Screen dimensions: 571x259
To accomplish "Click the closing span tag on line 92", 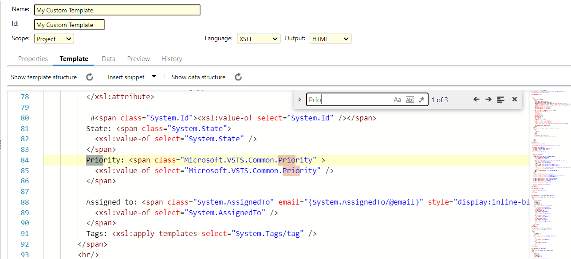I will click(x=93, y=244).
